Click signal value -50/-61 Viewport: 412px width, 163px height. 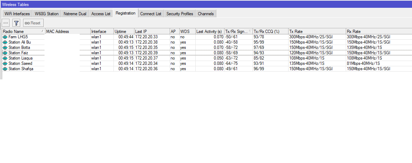[231, 37]
